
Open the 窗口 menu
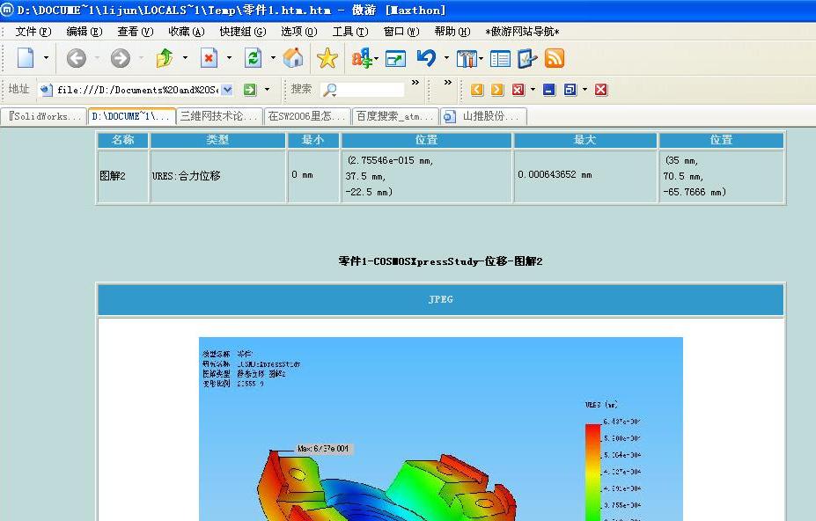click(401, 32)
